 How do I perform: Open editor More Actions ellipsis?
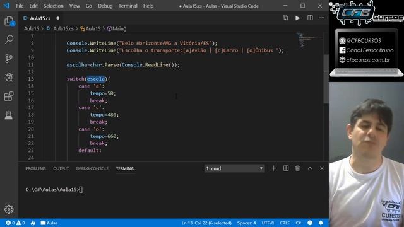(x=322, y=18)
